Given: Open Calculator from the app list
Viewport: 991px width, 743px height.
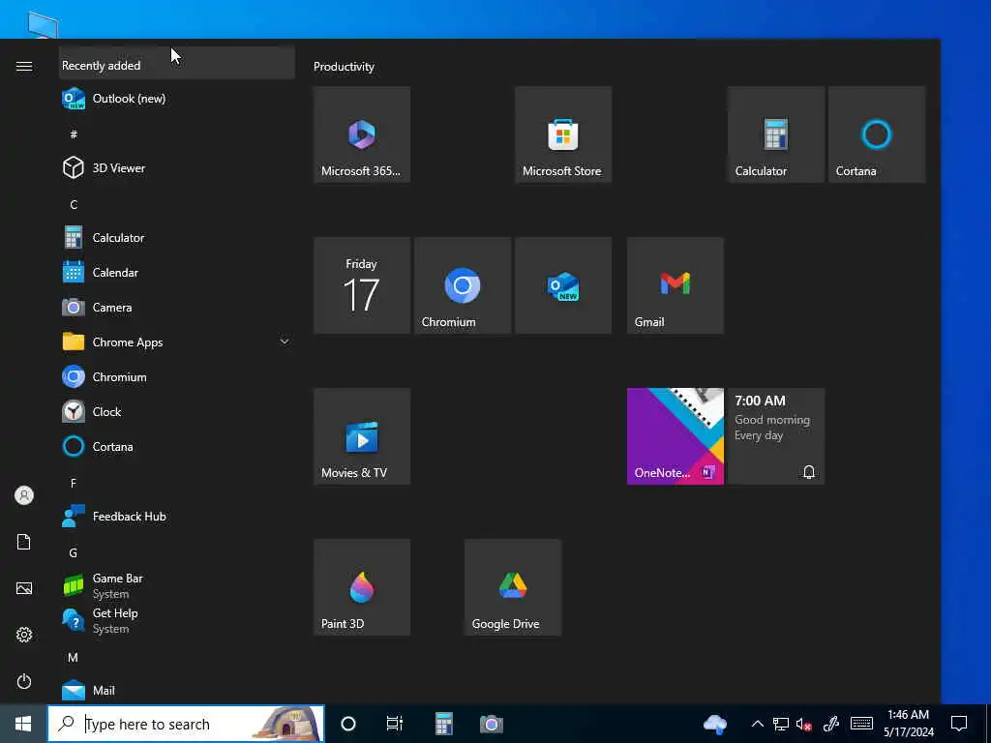Looking at the screenshot, I should pos(177,238).
